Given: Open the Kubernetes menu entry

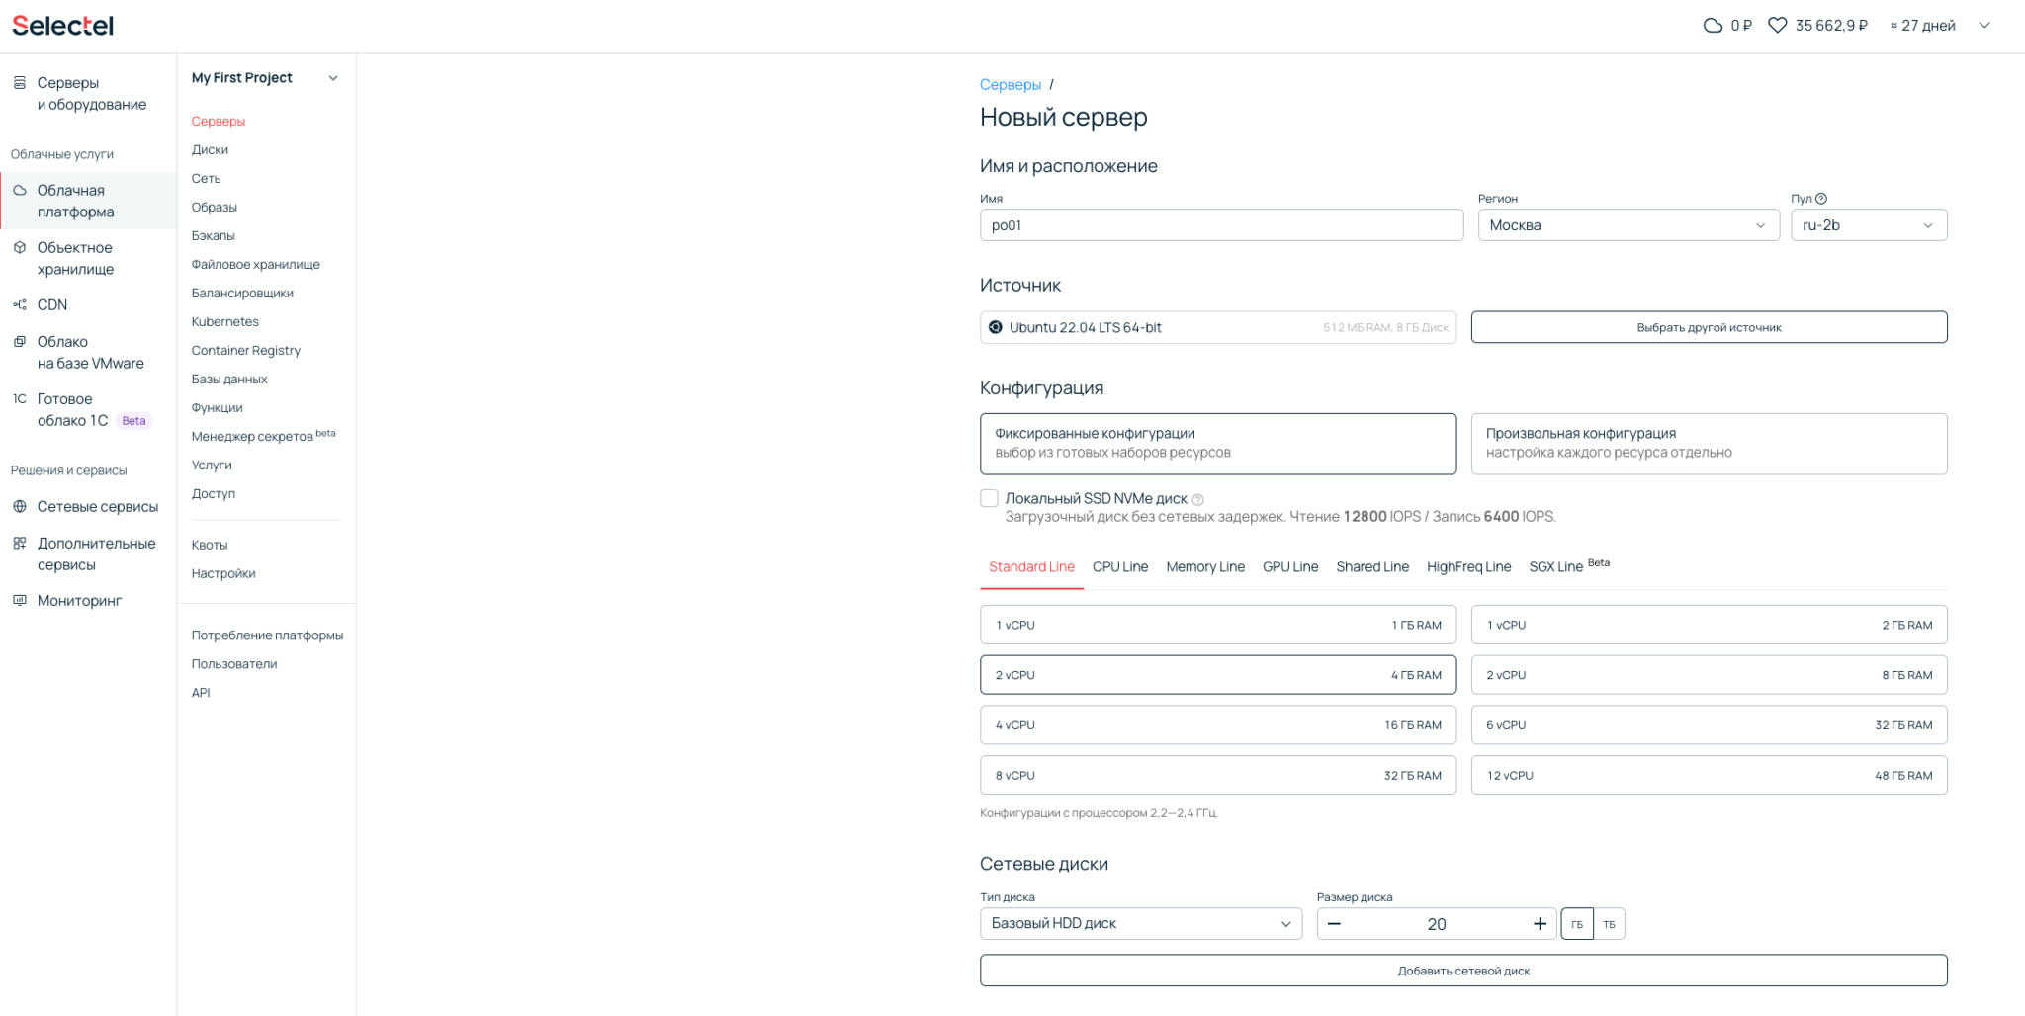Looking at the screenshot, I should (x=224, y=321).
